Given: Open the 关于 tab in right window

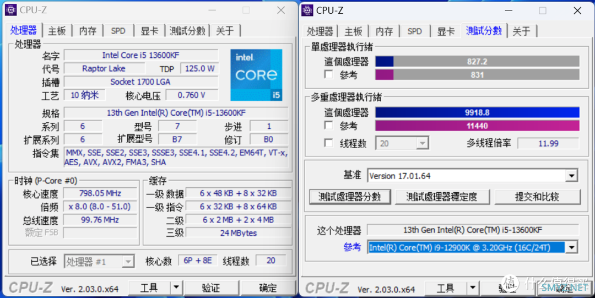Looking at the screenshot, I should [x=521, y=31].
